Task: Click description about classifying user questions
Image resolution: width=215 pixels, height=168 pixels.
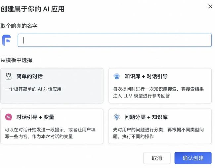Action: coord(158,133)
